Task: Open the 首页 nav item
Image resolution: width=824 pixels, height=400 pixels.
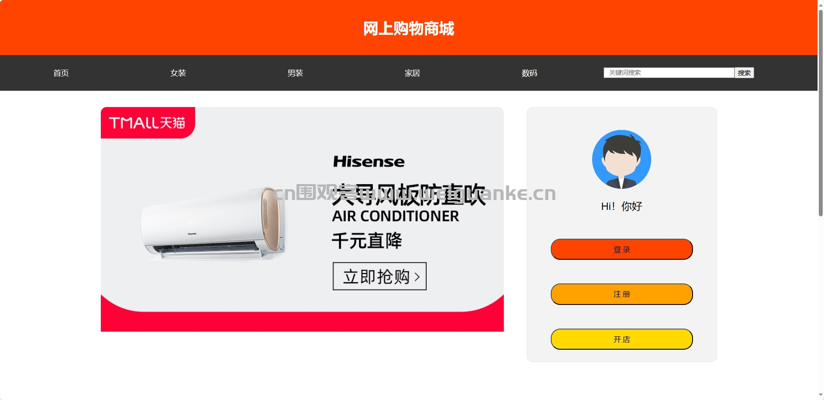Action: coord(61,73)
